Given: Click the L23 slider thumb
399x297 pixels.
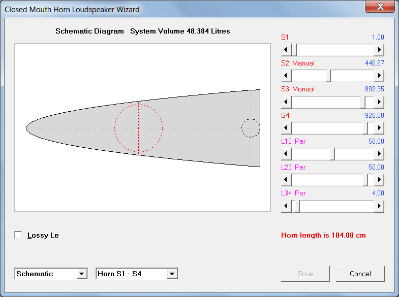Looking at the screenshot, I should click(x=365, y=180).
